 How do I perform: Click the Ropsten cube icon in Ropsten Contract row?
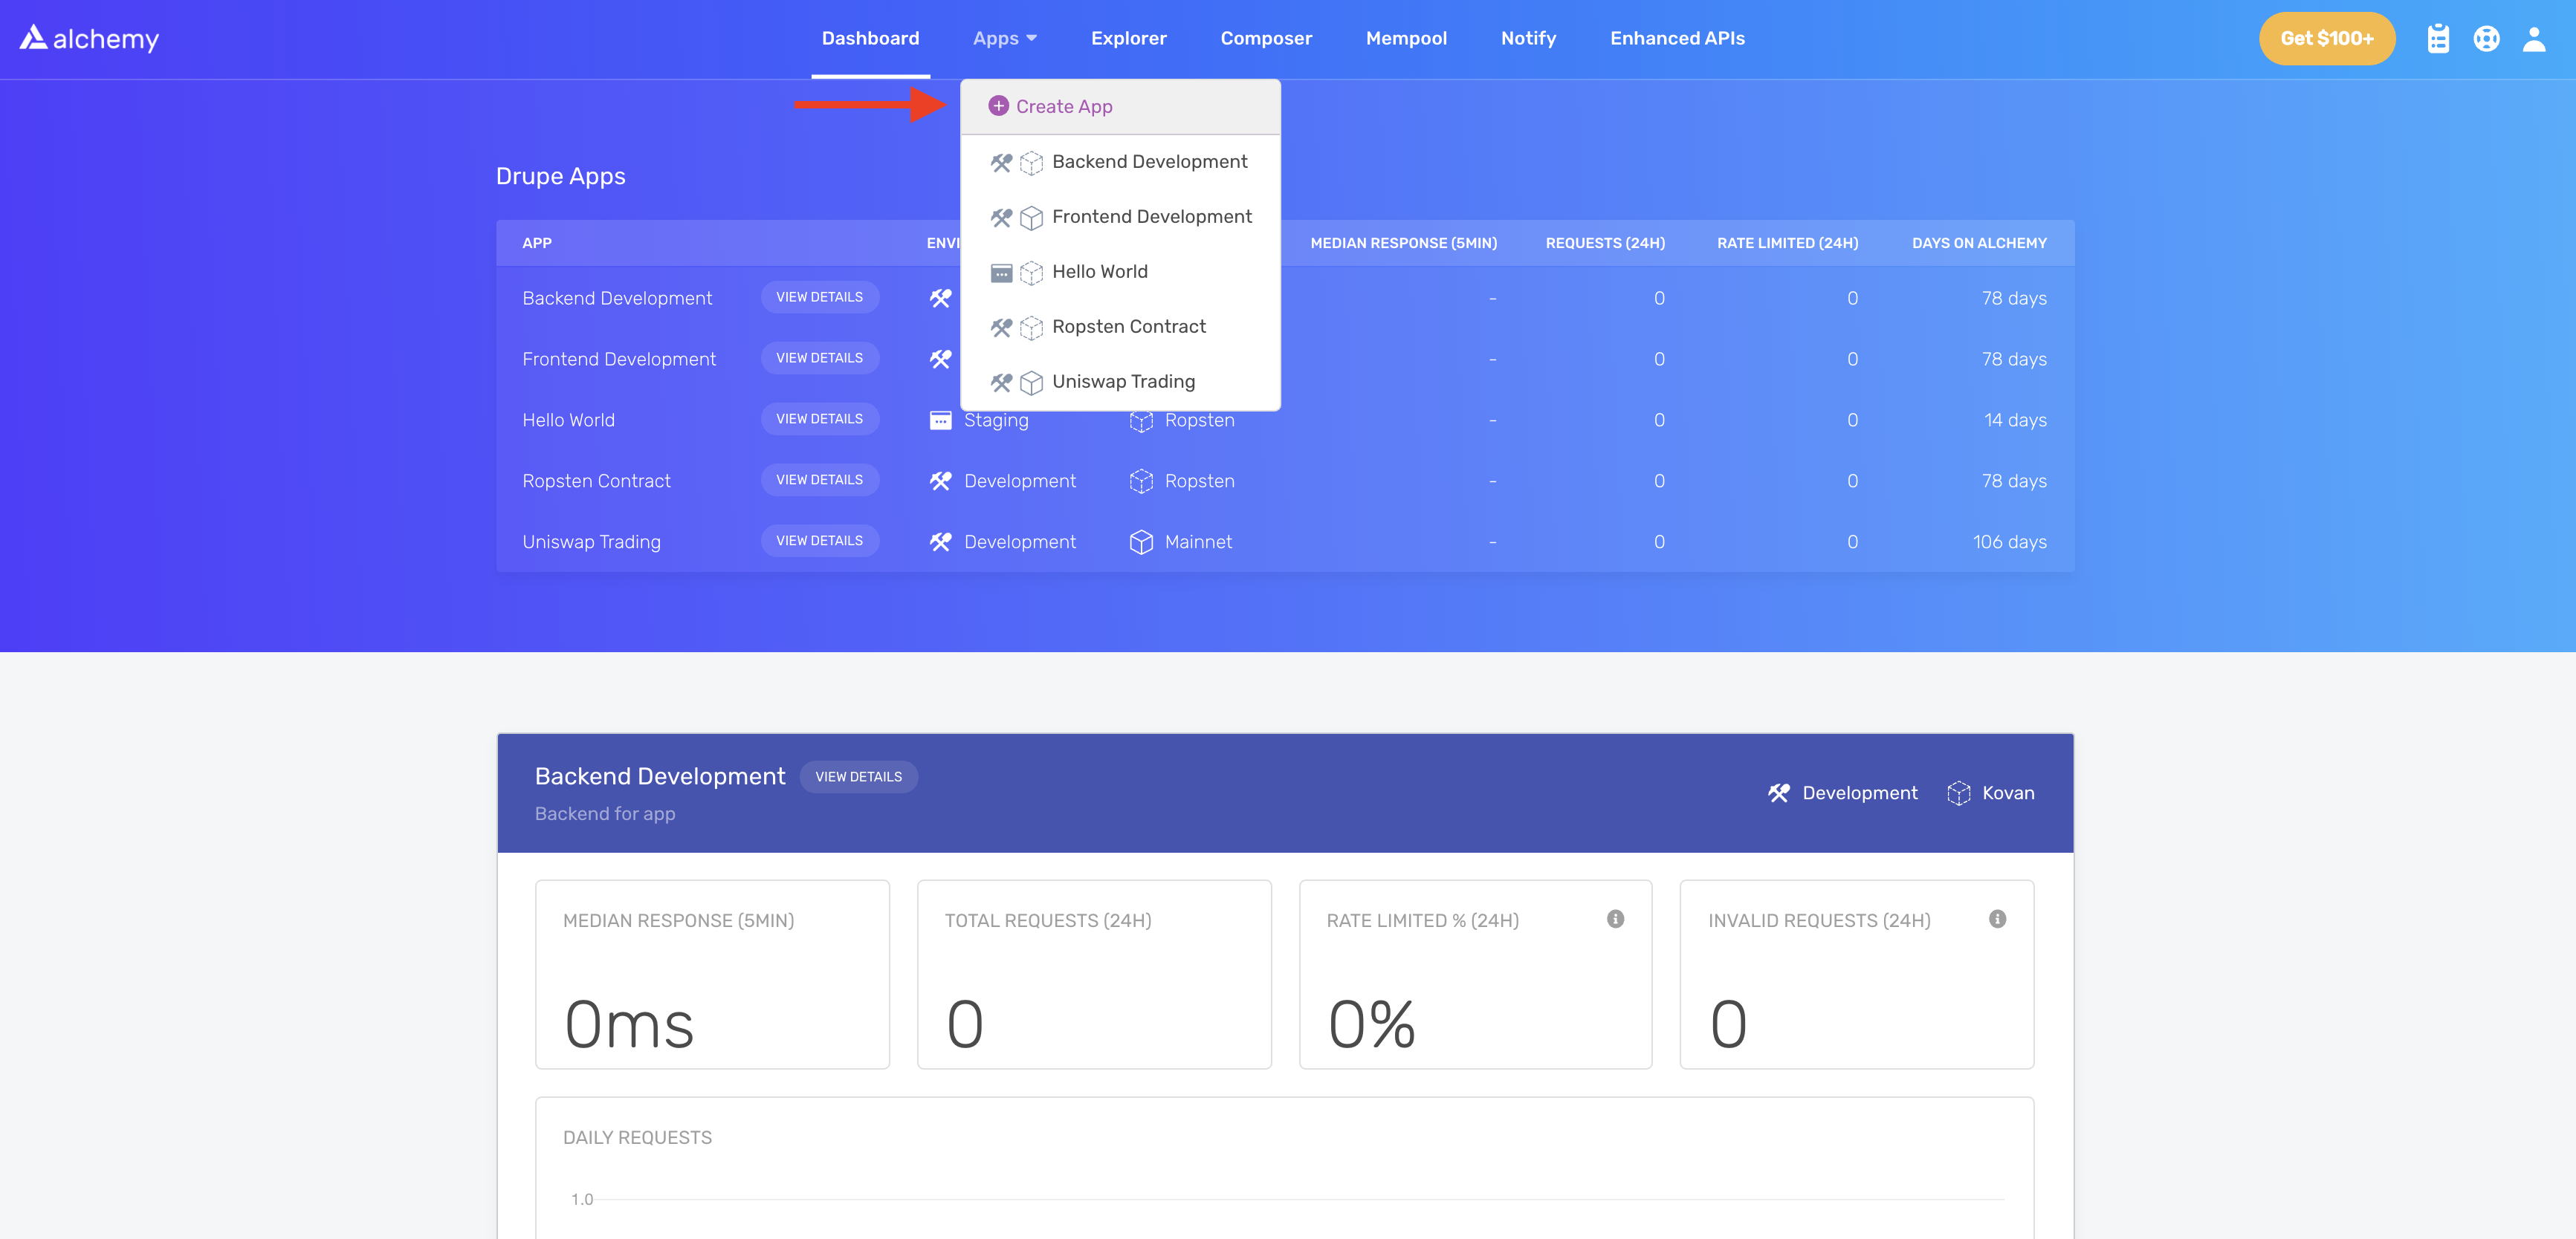(x=1141, y=481)
